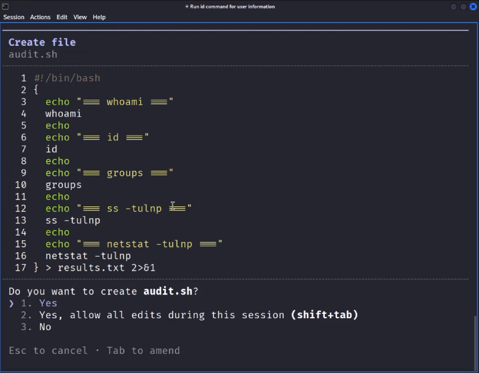
Task: Open the Help menu
Action: pos(99,17)
